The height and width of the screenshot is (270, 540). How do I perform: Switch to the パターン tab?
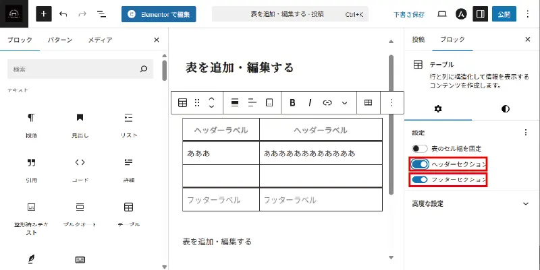[60, 40]
